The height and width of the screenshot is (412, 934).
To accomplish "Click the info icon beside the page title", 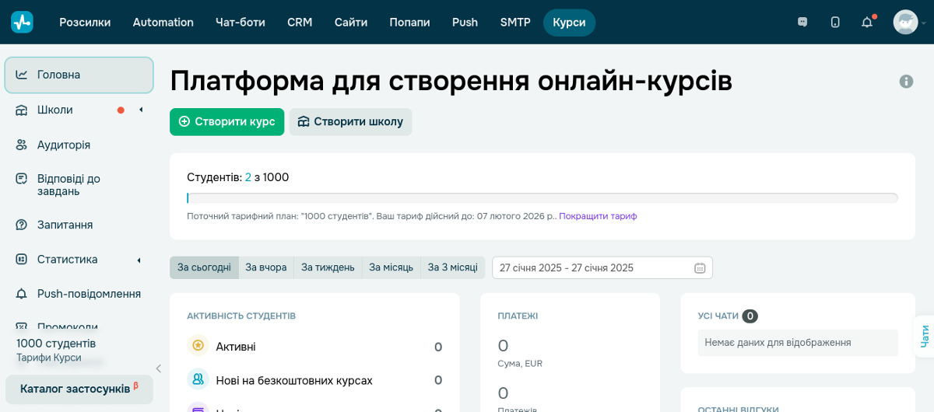I will 906,81.
